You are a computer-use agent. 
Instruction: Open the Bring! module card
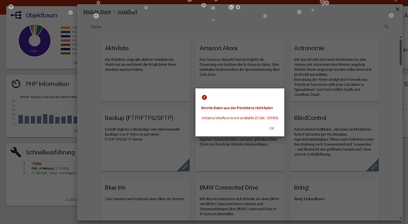coord(334,199)
